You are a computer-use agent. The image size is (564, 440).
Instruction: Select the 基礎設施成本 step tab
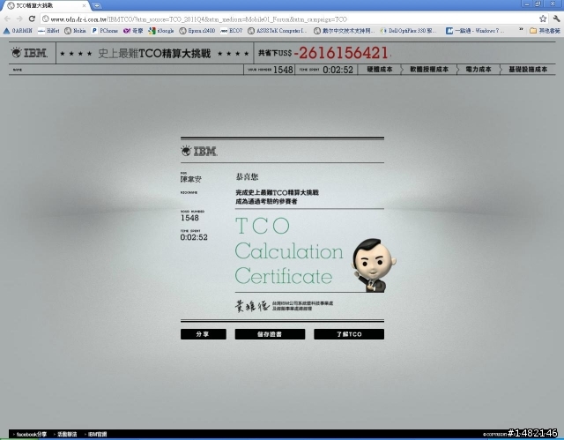pos(528,69)
